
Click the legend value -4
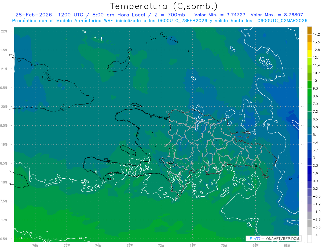coord(315,235)
